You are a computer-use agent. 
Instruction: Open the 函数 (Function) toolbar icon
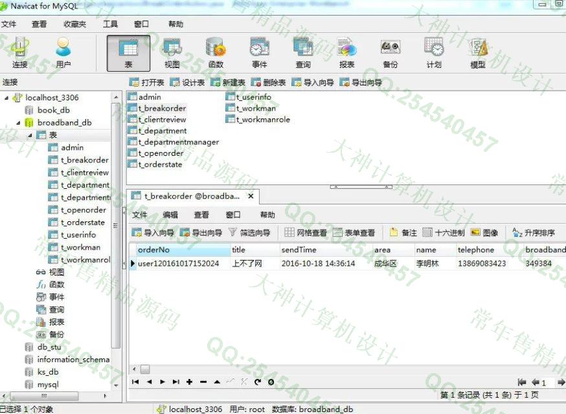(216, 52)
